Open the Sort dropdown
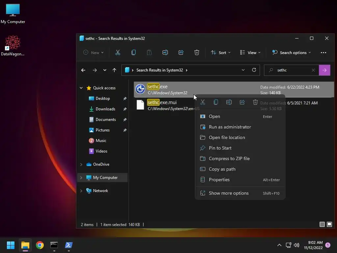The height and width of the screenshot is (253, 337). [x=221, y=52]
